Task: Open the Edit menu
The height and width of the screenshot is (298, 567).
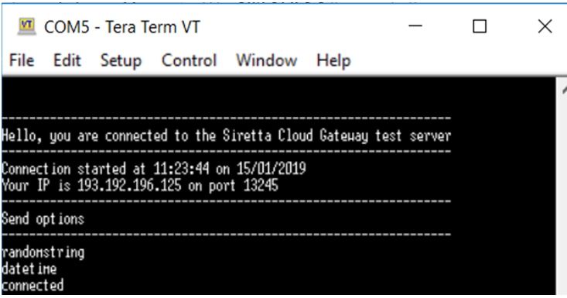Action: point(67,60)
